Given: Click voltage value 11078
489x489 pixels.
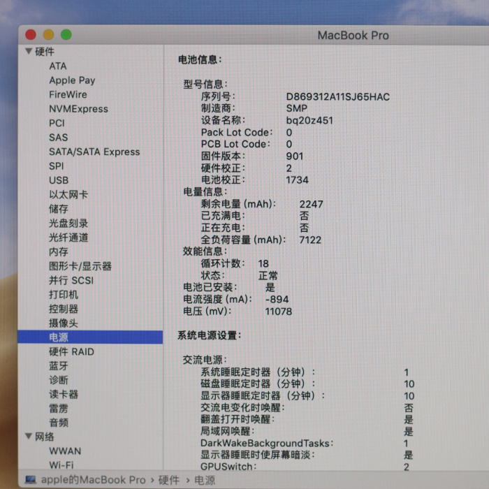Looking at the screenshot, I should (279, 312).
